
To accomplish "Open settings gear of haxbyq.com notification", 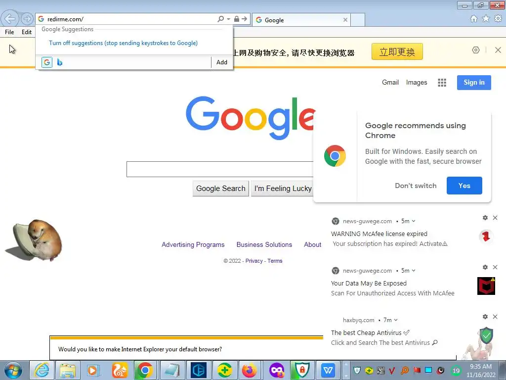I will click(485, 317).
